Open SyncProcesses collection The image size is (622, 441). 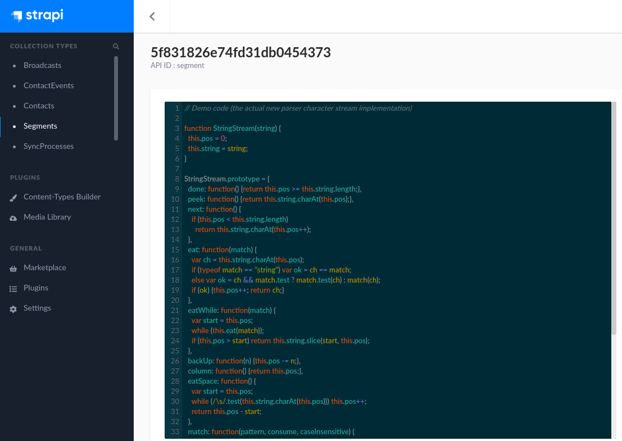48,146
